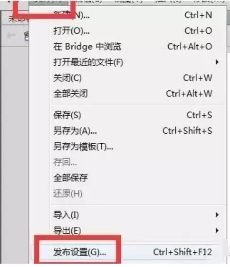Image resolution: width=230 pixels, height=267 pixels.
Task: Choose 另存为模板(T)... option
Action: tap(138, 147)
